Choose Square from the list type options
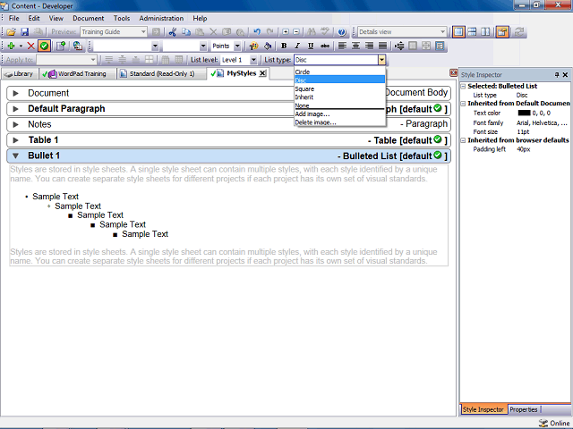This screenshot has width=573, height=429. [340, 89]
